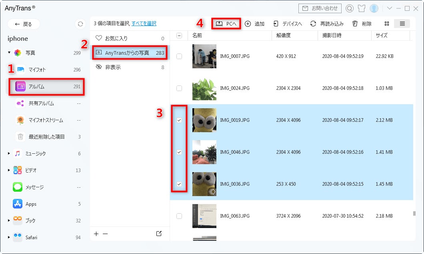This screenshot has width=424, height=254.
Task: Export selected photos with PCへ button
Action: [x=226, y=24]
